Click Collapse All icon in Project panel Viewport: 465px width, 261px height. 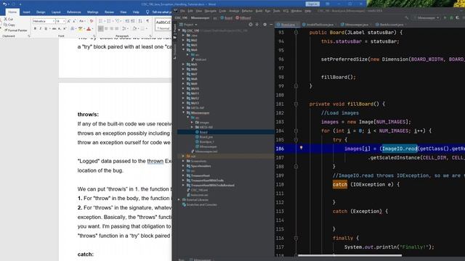(257, 25)
